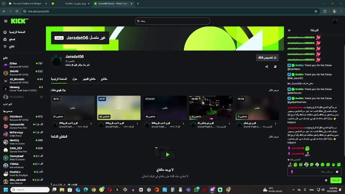Image resolution: width=345 pixels, height=194 pixels.
Task: Open the 07:45 video thumbnail
Action: point(257,108)
